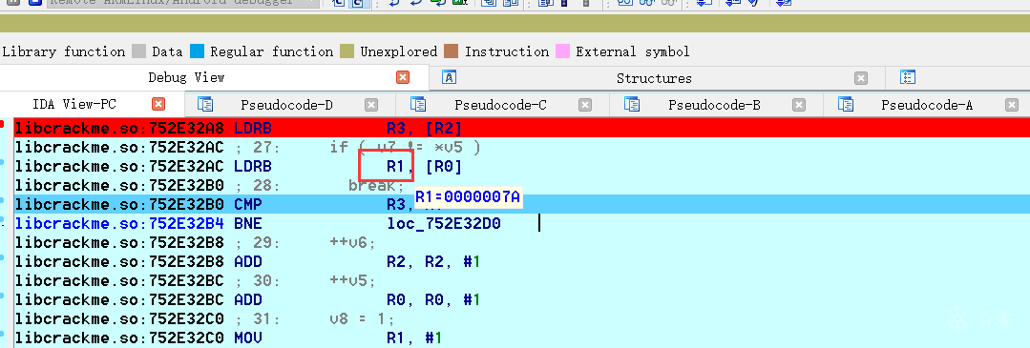Close the IDA View-PC tab
The image size is (1030, 348).
click(158, 104)
